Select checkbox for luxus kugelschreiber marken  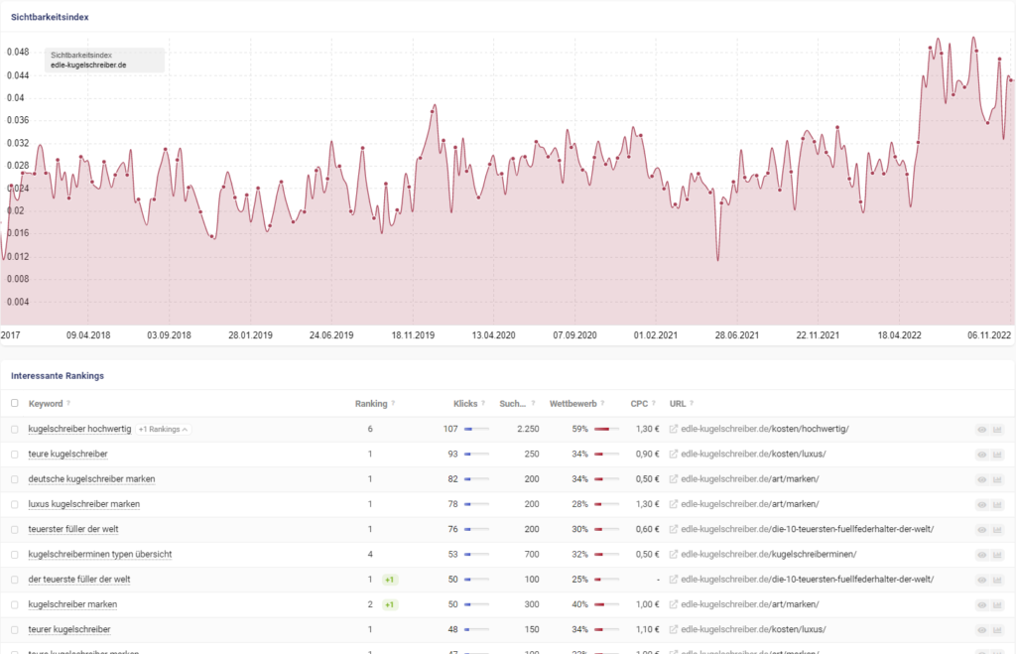(14, 504)
